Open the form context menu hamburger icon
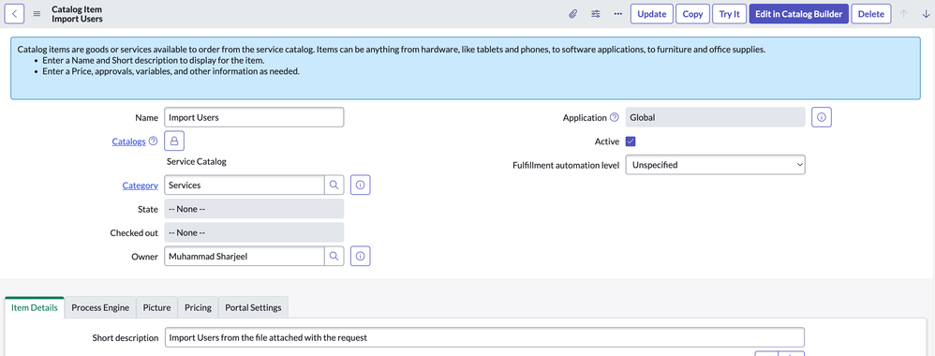 [x=37, y=14]
